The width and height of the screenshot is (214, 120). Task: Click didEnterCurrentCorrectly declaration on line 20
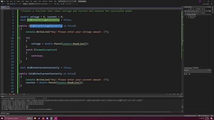pyautogui.click(x=43, y=68)
